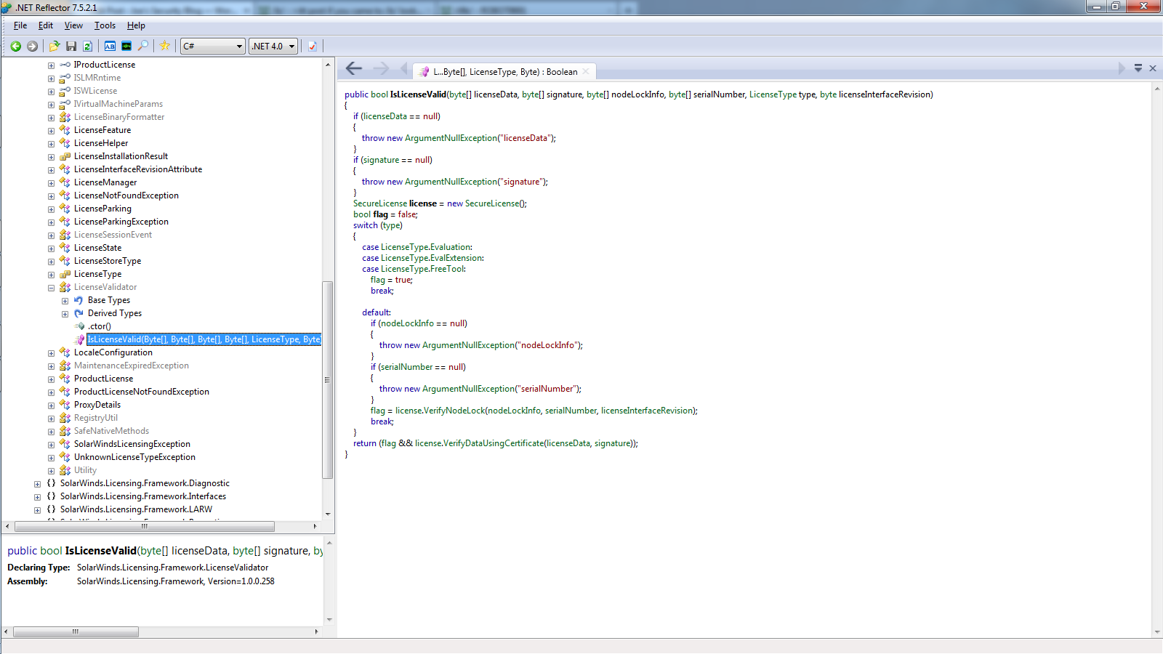Expand the IProductLicense node
Viewport: 1163px width, 654px height.
(x=51, y=65)
